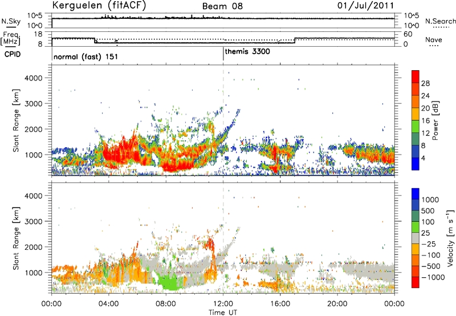Select the "themis 3300" CPID entry

[247, 51]
